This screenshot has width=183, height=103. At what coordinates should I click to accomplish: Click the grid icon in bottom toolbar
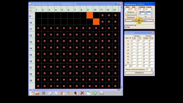43,93
